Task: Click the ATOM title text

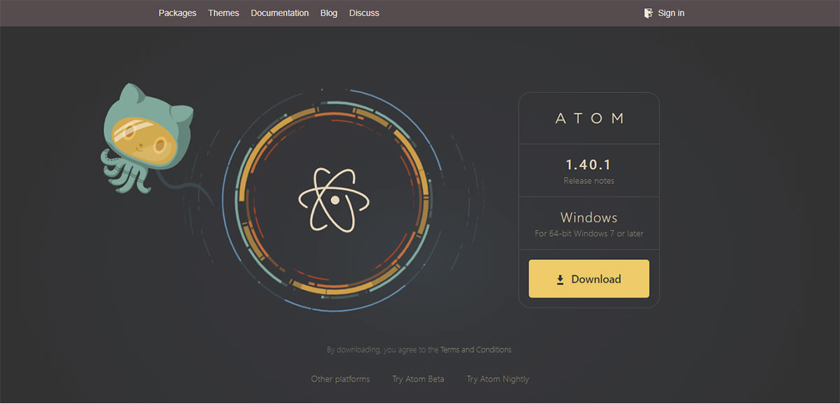Action: (589, 118)
